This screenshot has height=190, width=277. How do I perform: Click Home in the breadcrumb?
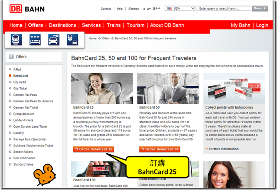(93, 39)
